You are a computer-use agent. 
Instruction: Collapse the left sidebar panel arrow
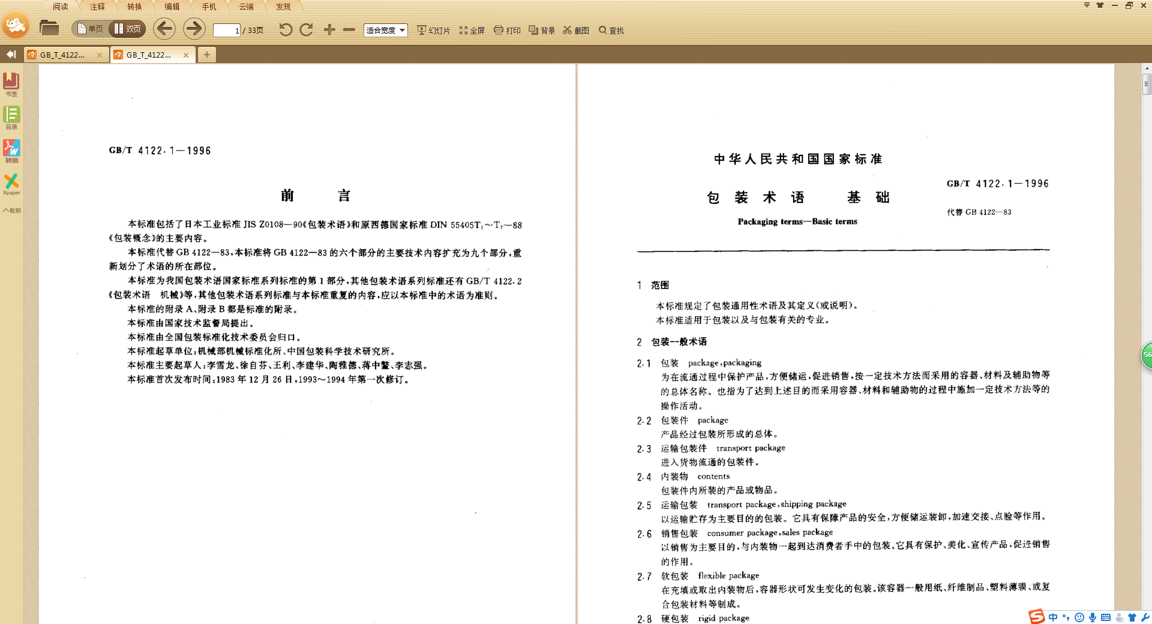click(x=11, y=55)
